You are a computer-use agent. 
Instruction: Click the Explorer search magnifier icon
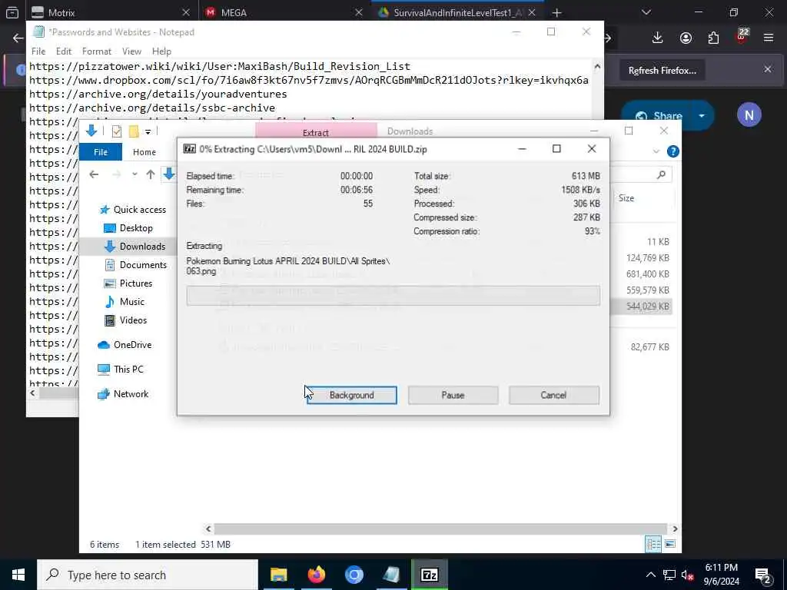coord(661,174)
